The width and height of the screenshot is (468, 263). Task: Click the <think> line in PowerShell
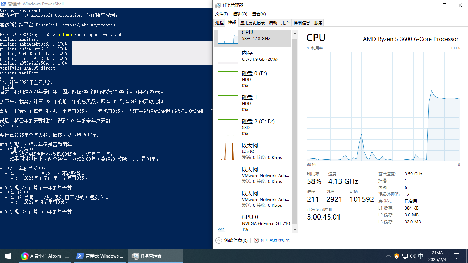(8, 87)
